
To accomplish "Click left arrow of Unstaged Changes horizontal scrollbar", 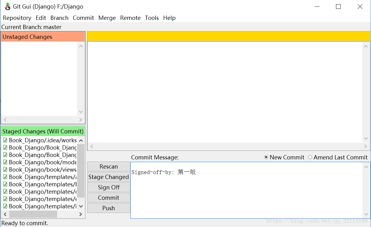I will tap(5, 120).
